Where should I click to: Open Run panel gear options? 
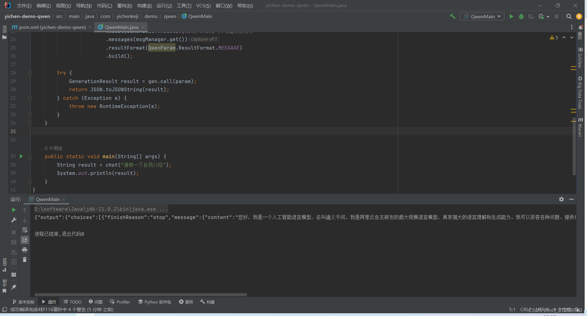point(561,199)
